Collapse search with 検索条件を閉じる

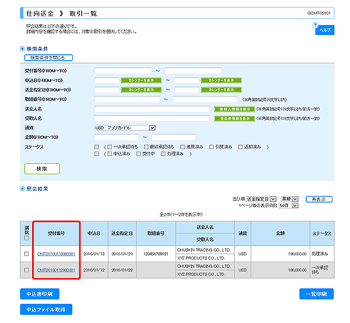pos(48,58)
